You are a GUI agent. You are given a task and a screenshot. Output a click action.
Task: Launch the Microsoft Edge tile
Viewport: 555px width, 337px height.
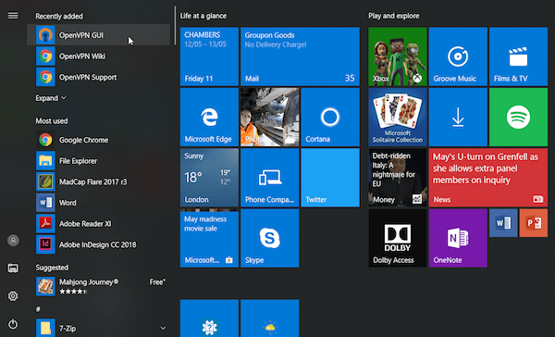point(209,118)
